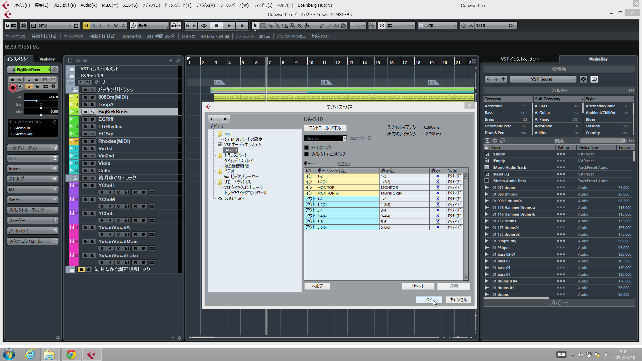Open the トランスポート(T) menu
Viewport: 642px width, 361px height.
click(x=178, y=5)
